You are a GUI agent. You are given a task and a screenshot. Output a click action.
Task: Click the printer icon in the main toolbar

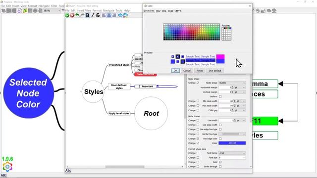click(x=35, y=11)
